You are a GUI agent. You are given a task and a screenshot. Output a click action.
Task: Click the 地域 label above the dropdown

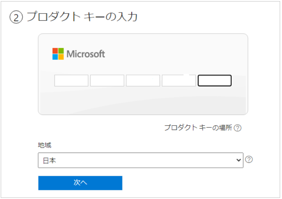point(44,145)
